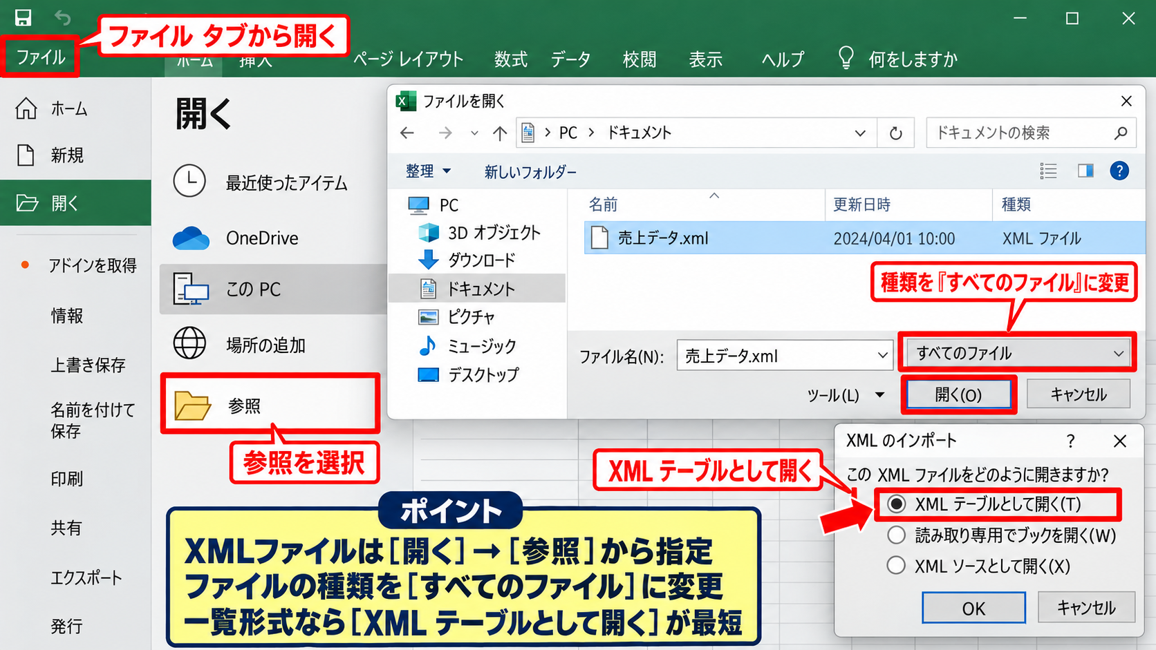Change the file list view layout icon
The width and height of the screenshot is (1156, 650).
pos(1048,171)
